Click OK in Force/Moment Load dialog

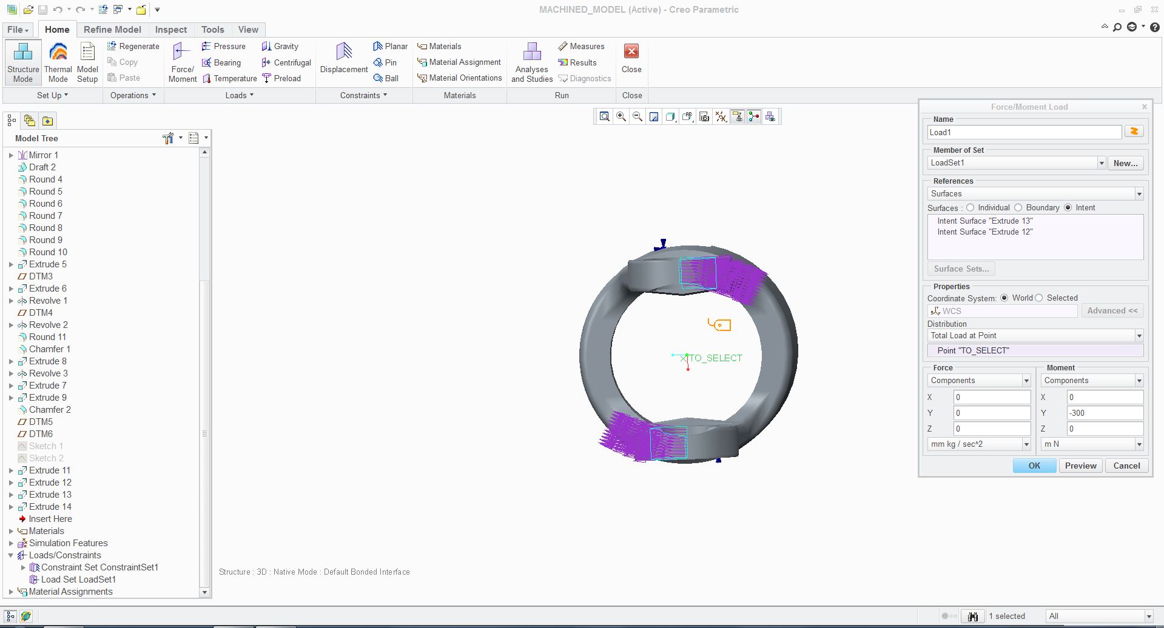1034,466
